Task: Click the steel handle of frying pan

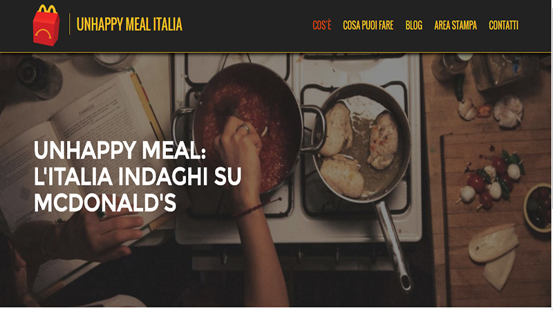Action: (394, 245)
